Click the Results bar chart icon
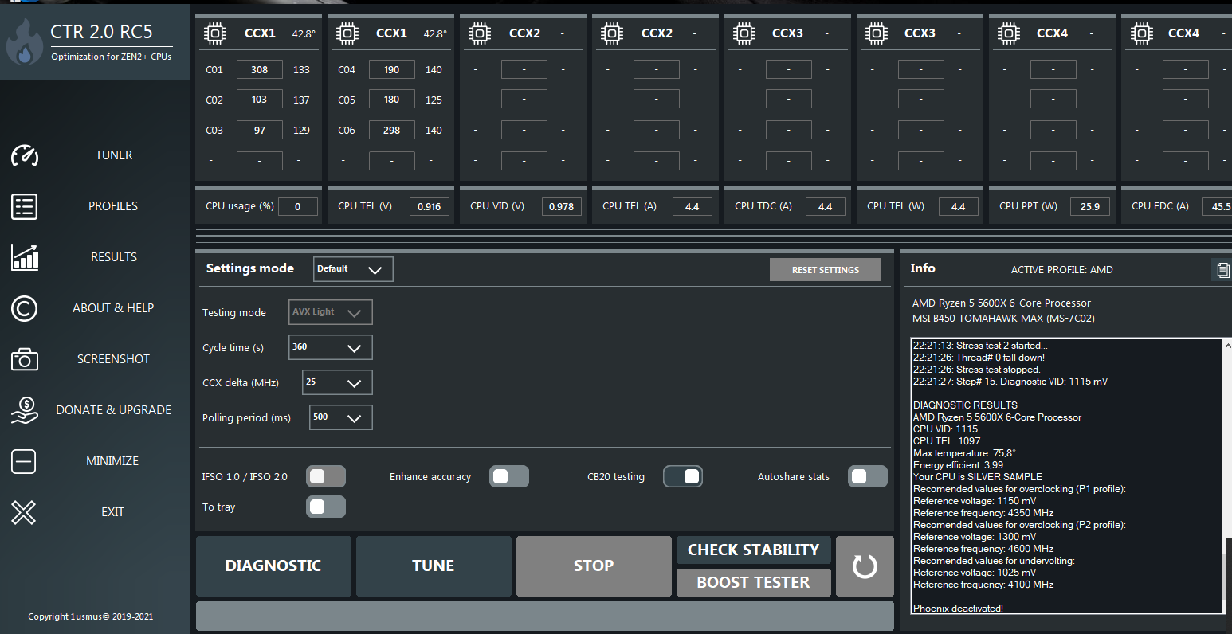The width and height of the screenshot is (1232, 634). (x=25, y=257)
